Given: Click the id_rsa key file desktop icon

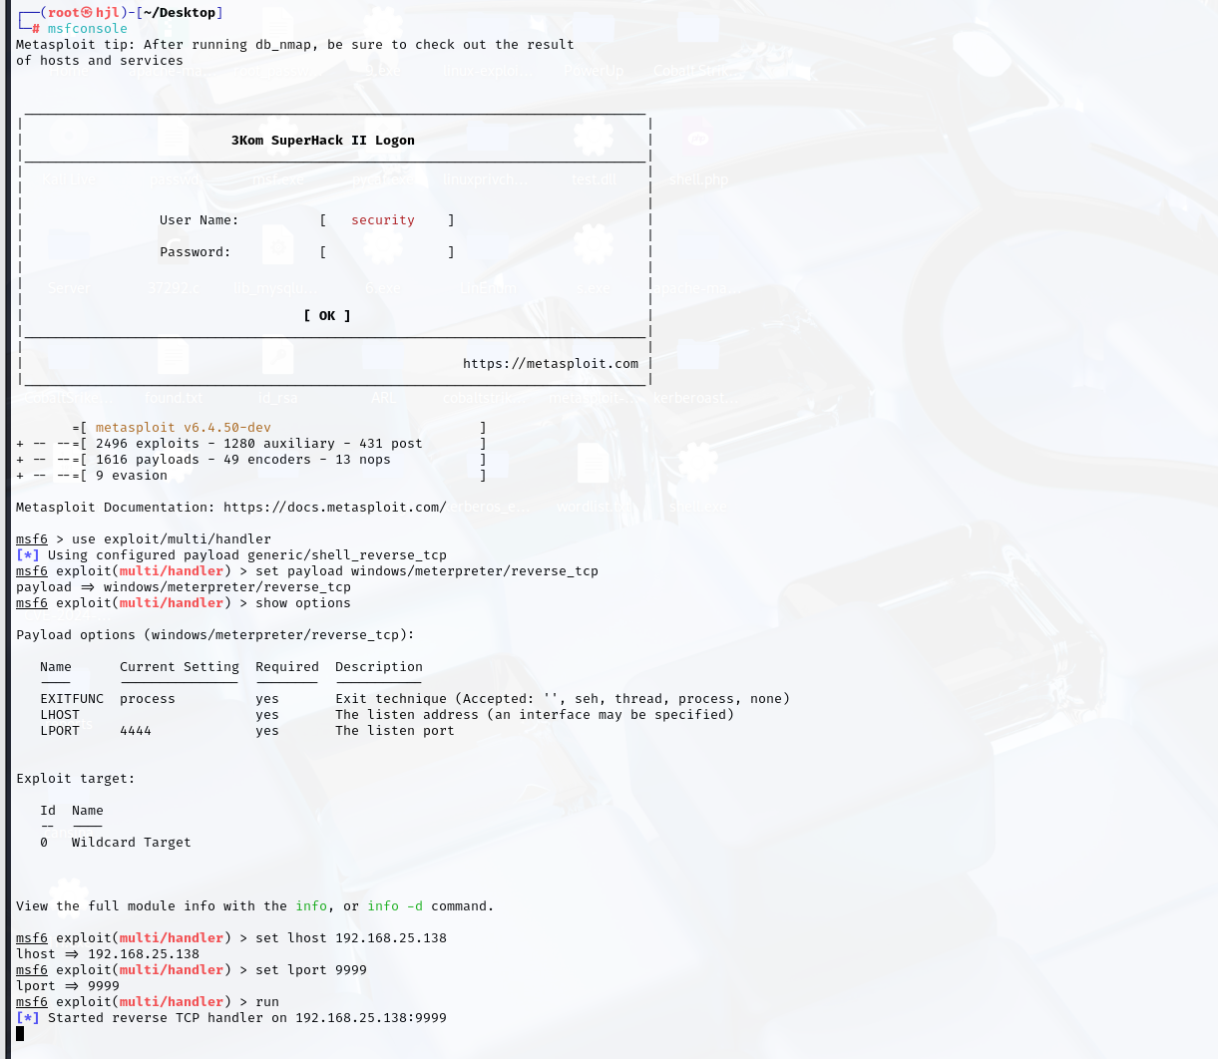Looking at the screenshot, I should (278, 371).
